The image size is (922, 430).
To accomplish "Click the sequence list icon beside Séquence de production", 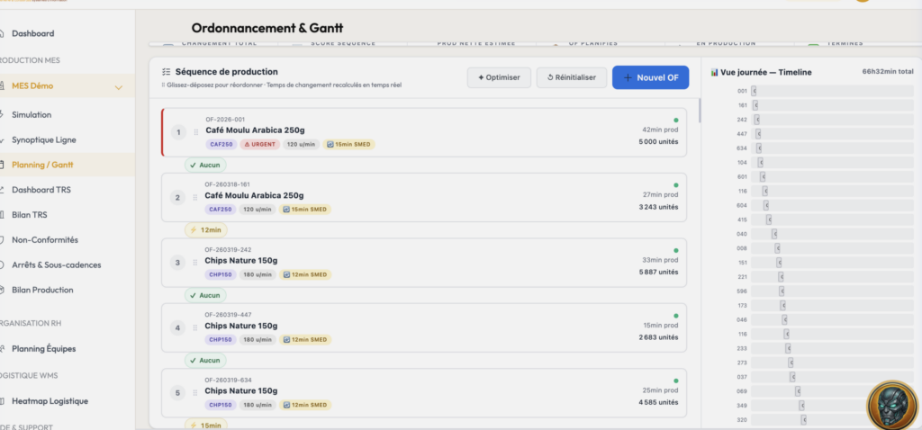I will (x=167, y=72).
